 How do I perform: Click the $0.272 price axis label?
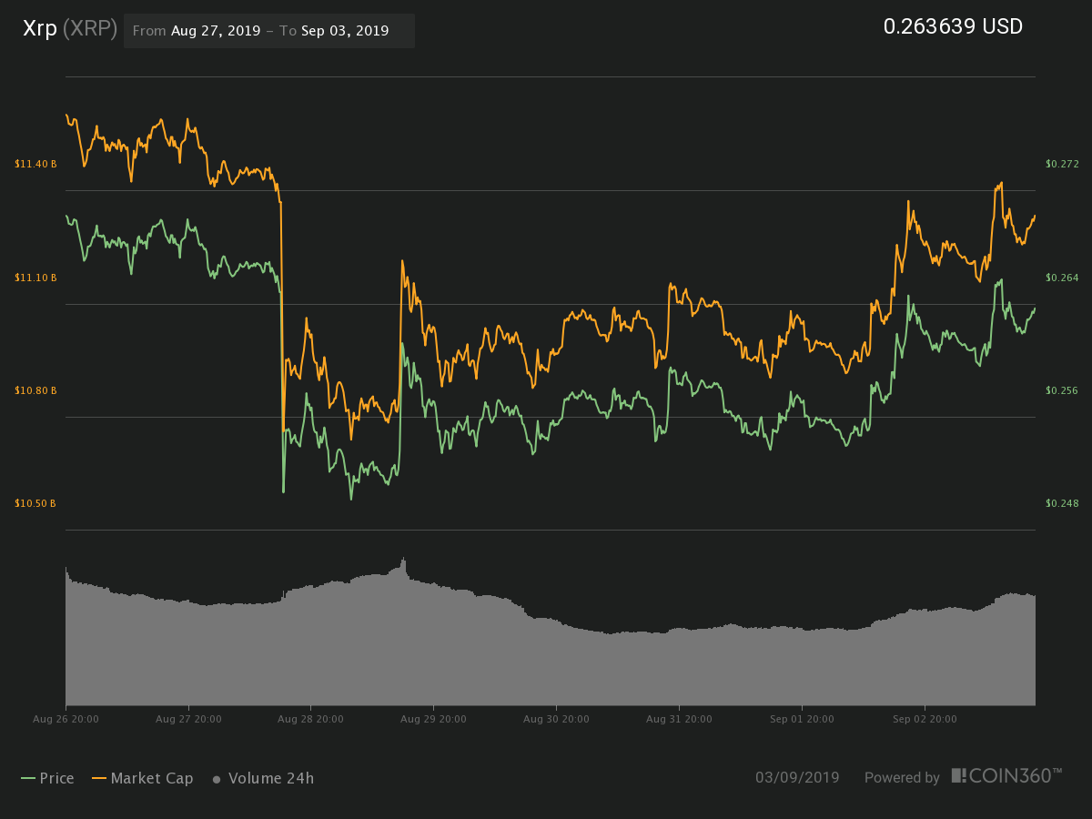pos(1062,164)
